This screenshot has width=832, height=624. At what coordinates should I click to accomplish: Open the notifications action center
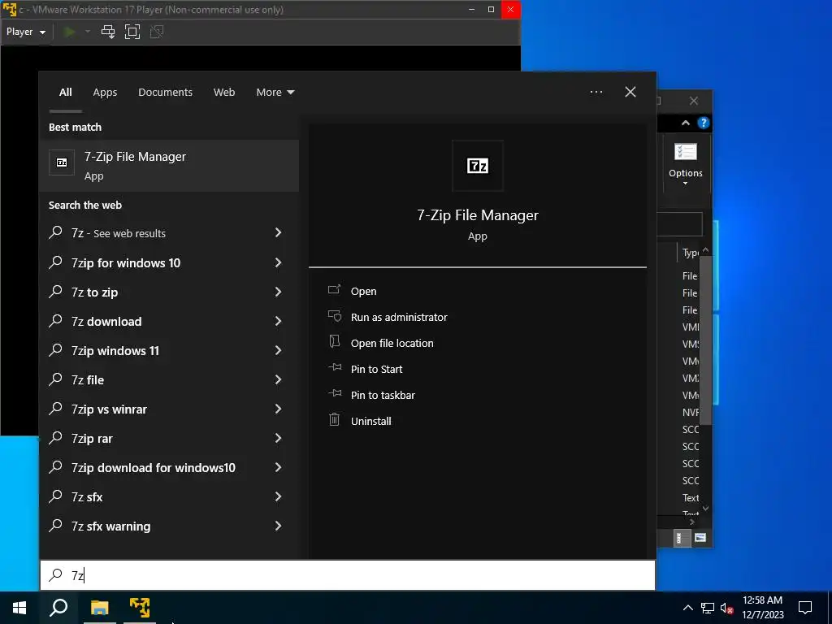click(805, 608)
